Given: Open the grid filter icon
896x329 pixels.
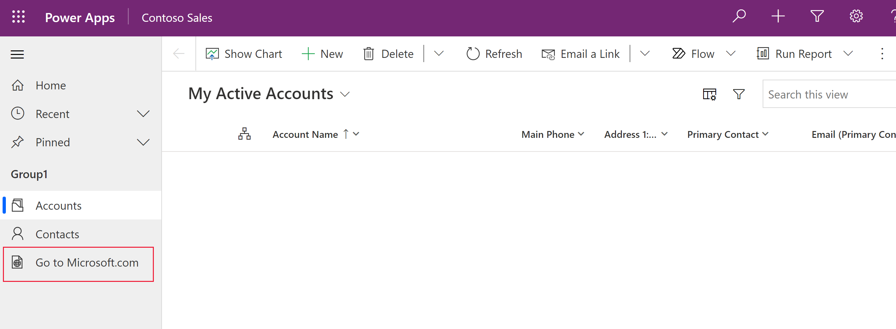Looking at the screenshot, I should coord(739,94).
